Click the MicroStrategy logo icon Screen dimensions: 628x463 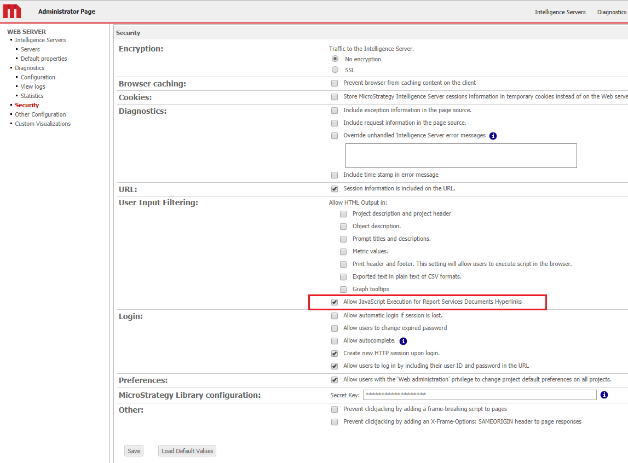point(11,11)
